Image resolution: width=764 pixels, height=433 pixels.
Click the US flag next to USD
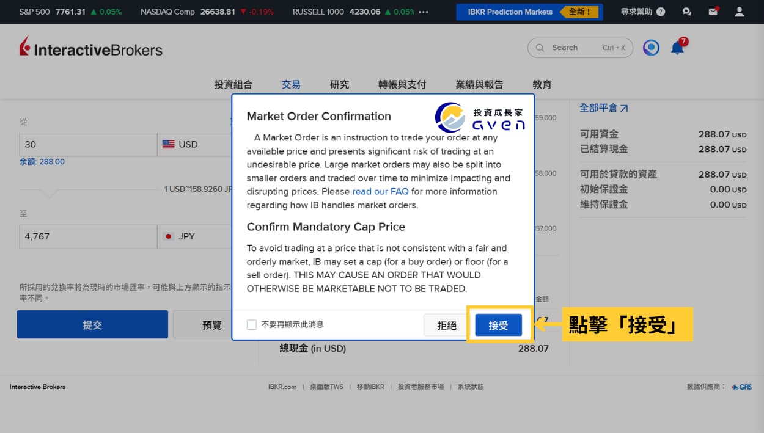point(168,145)
